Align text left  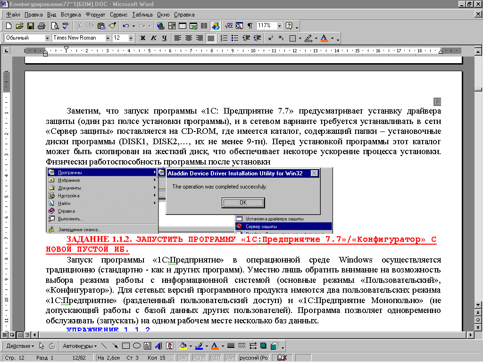(x=178, y=38)
